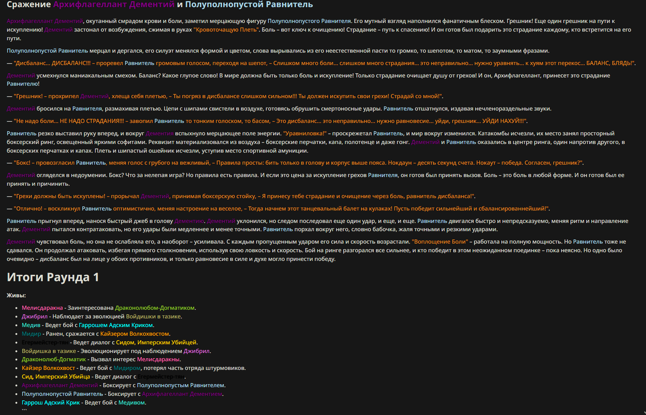Image resolution: width=646 pixels, height=415 pixels.
Task: Click cyan 'Гаррошем Адским Криком' in Медив row
Action: coord(116,325)
